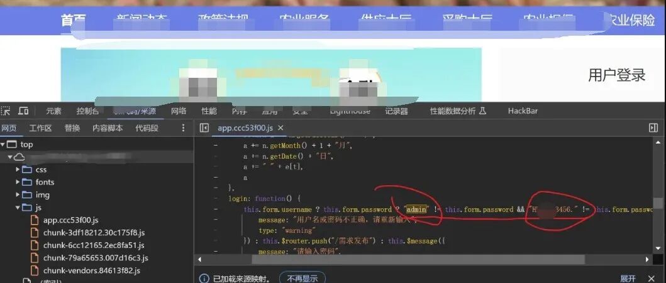Viewport: 666px width, 283px height.
Task: Click the type: "warning" code line
Action: click(x=287, y=230)
